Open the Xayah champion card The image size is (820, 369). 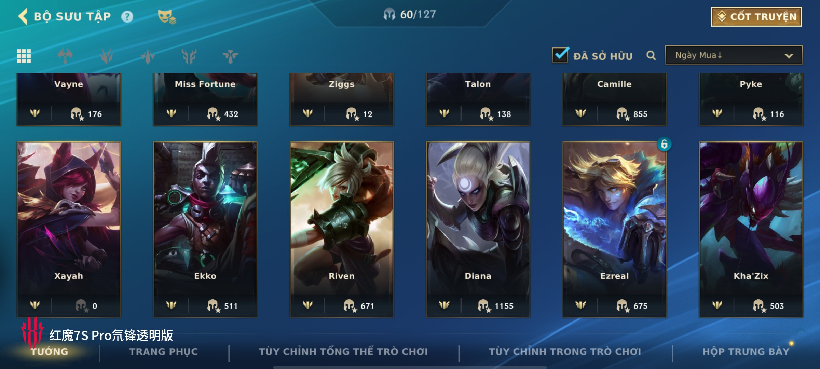point(69,230)
